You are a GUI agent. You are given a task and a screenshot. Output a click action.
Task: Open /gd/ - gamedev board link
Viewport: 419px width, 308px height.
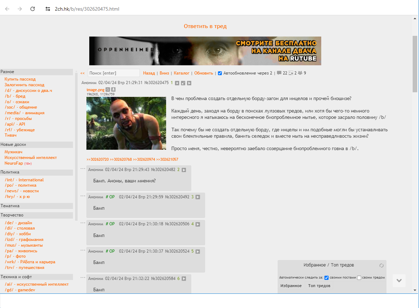[20, 290]
